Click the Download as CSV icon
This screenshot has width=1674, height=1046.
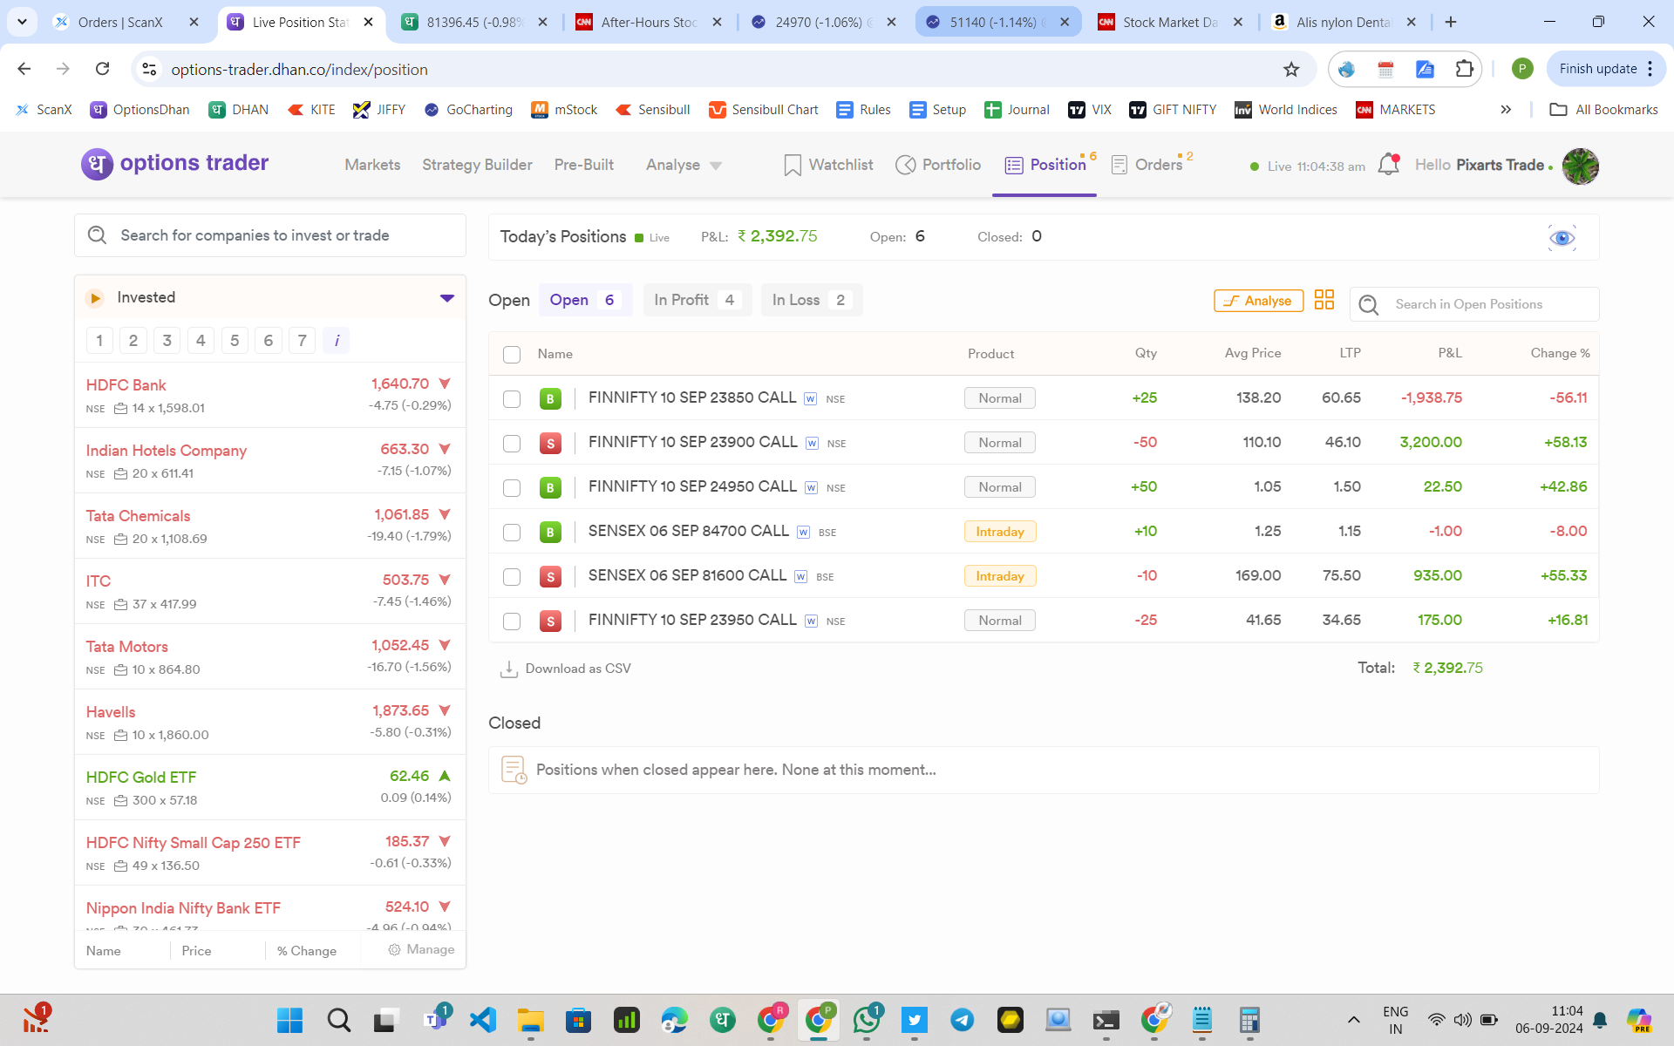click(x=509, y=669)
